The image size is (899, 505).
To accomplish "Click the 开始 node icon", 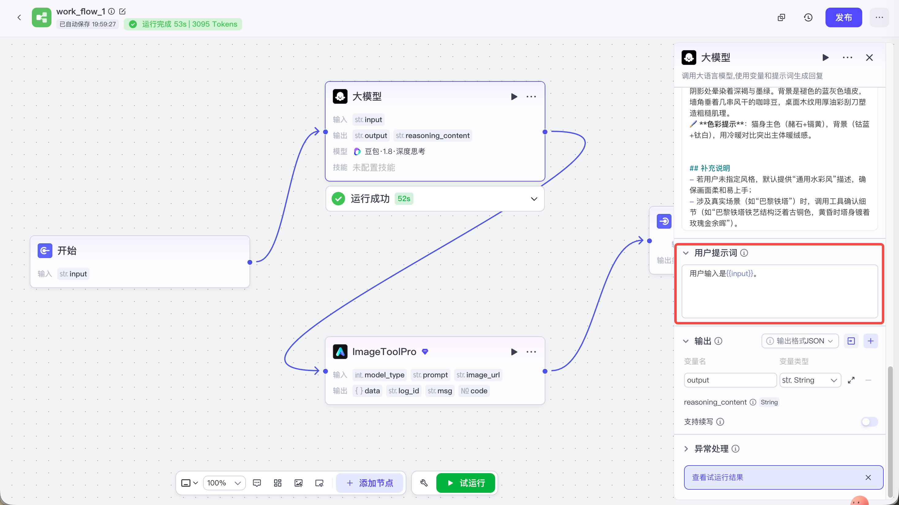I will click(x=45, y=251).
